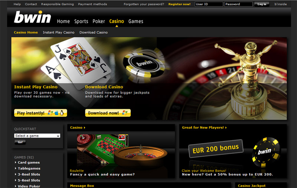
Task: Click the bwin logo
Action: point(32,17)
